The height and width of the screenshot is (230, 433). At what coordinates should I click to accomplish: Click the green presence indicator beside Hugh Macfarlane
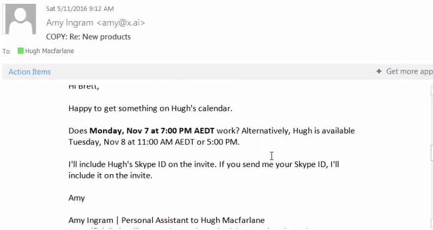coord(21,51)
